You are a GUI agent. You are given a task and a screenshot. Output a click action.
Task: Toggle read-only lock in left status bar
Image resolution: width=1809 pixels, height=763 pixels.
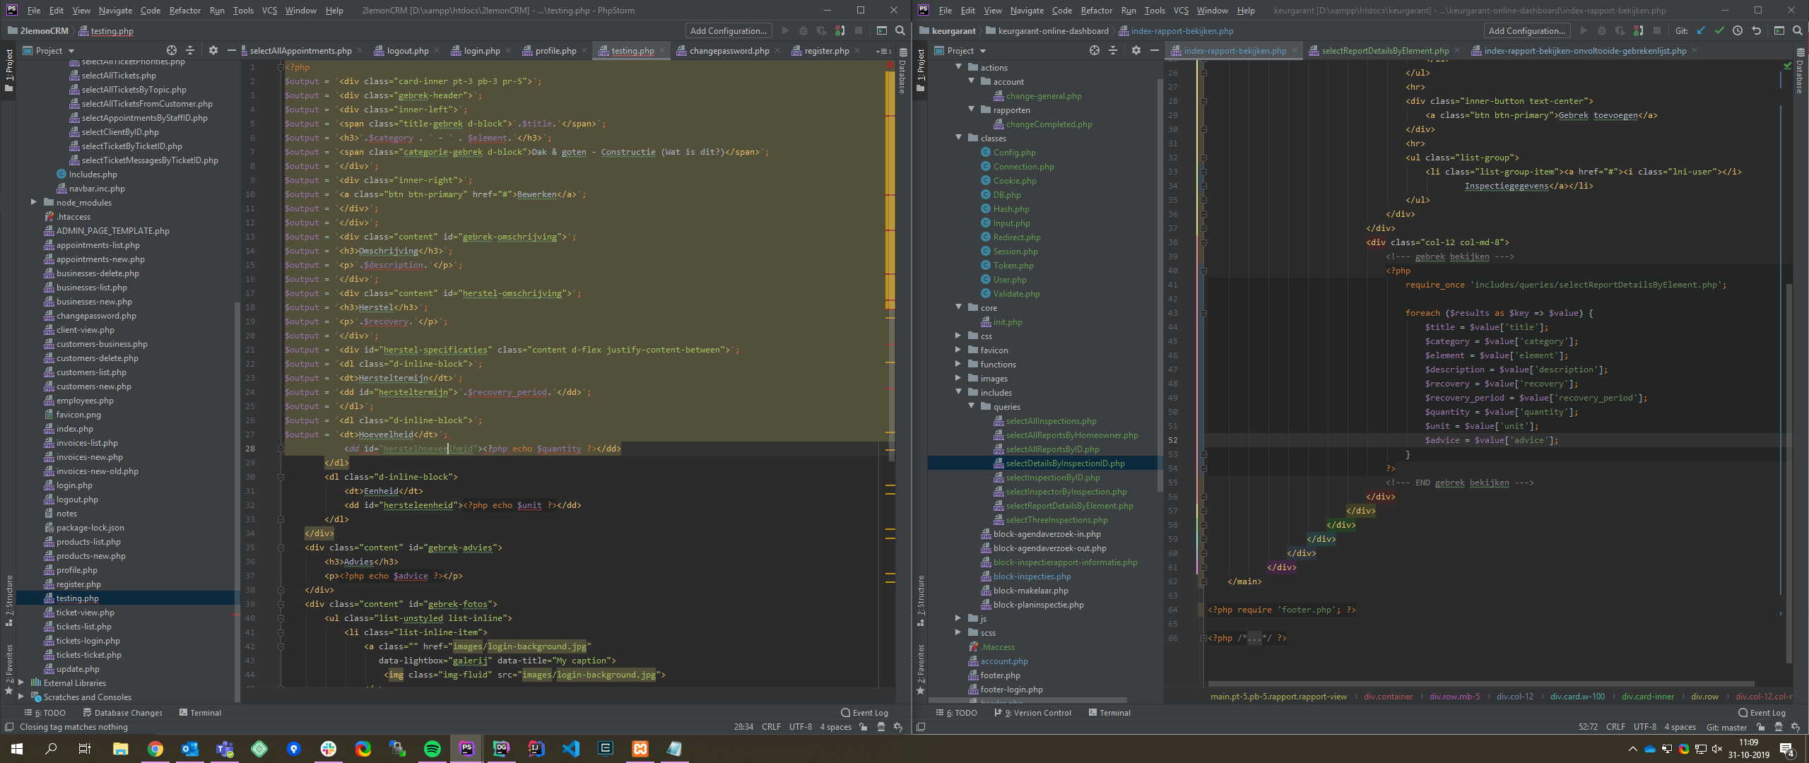point(863,727)
